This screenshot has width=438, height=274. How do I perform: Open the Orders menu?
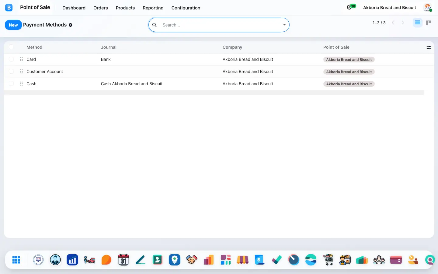(x=101, y=8)
